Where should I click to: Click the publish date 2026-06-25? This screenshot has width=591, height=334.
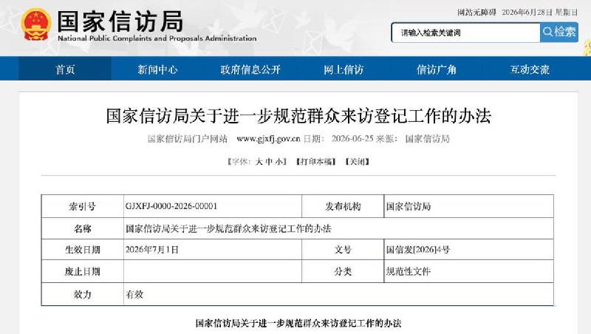pos(352,139)
